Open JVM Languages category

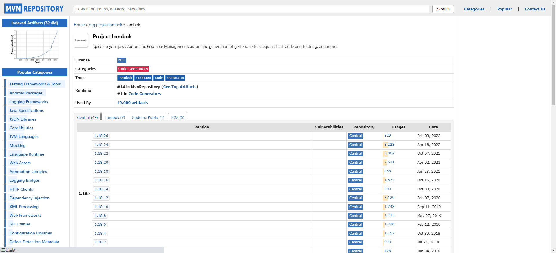pos(24,136)
